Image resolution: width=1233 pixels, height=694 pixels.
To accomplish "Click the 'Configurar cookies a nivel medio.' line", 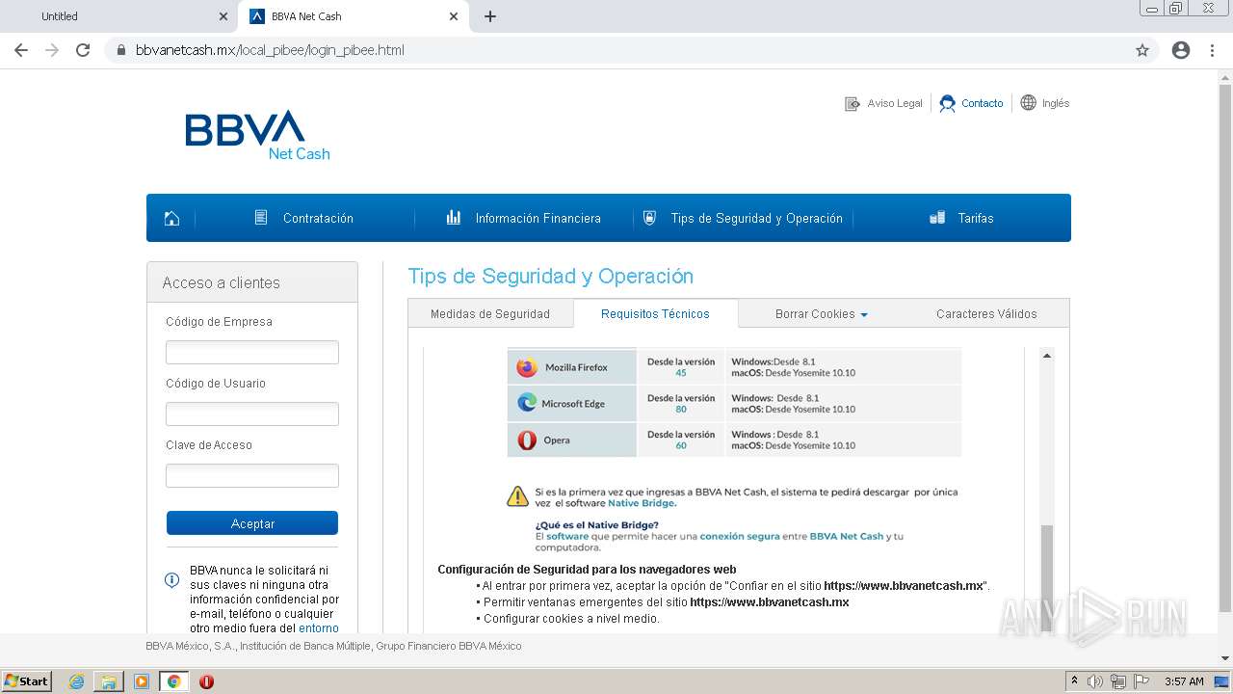I will coord(571,619).
